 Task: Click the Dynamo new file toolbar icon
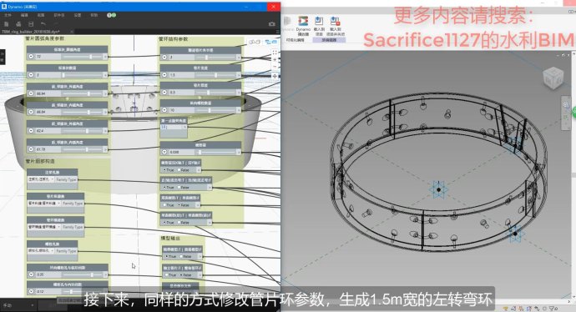coord(6,24)
